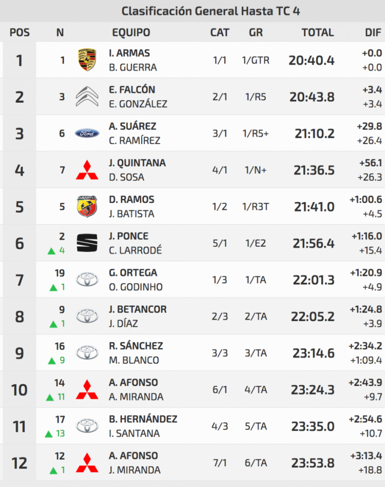Click total time 21:56.4
Viewport: 385px width, 487px height.
click(x=314, y=243)
